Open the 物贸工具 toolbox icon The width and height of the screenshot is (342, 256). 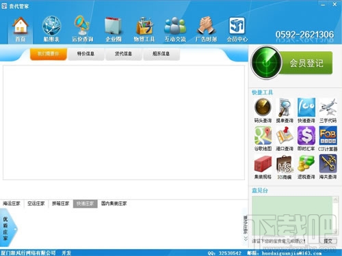click(x=144, y=29)
